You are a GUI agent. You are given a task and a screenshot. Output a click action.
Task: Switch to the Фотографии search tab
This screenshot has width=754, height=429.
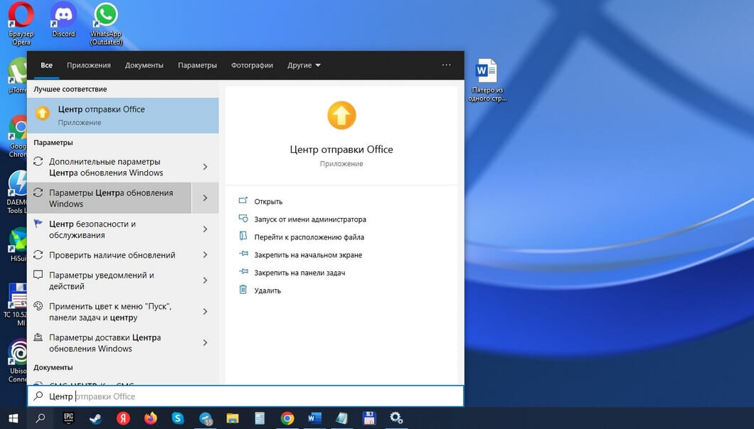(x=252, y=65)
